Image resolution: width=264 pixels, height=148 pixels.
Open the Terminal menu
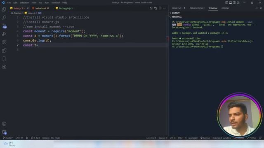tap(56, 2)
